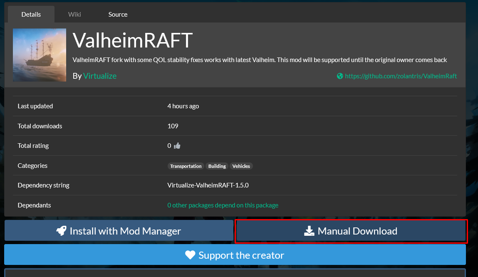Click Support the creator button
The height and width of the screenshot is (277, 478).
(x=235, y=255)
